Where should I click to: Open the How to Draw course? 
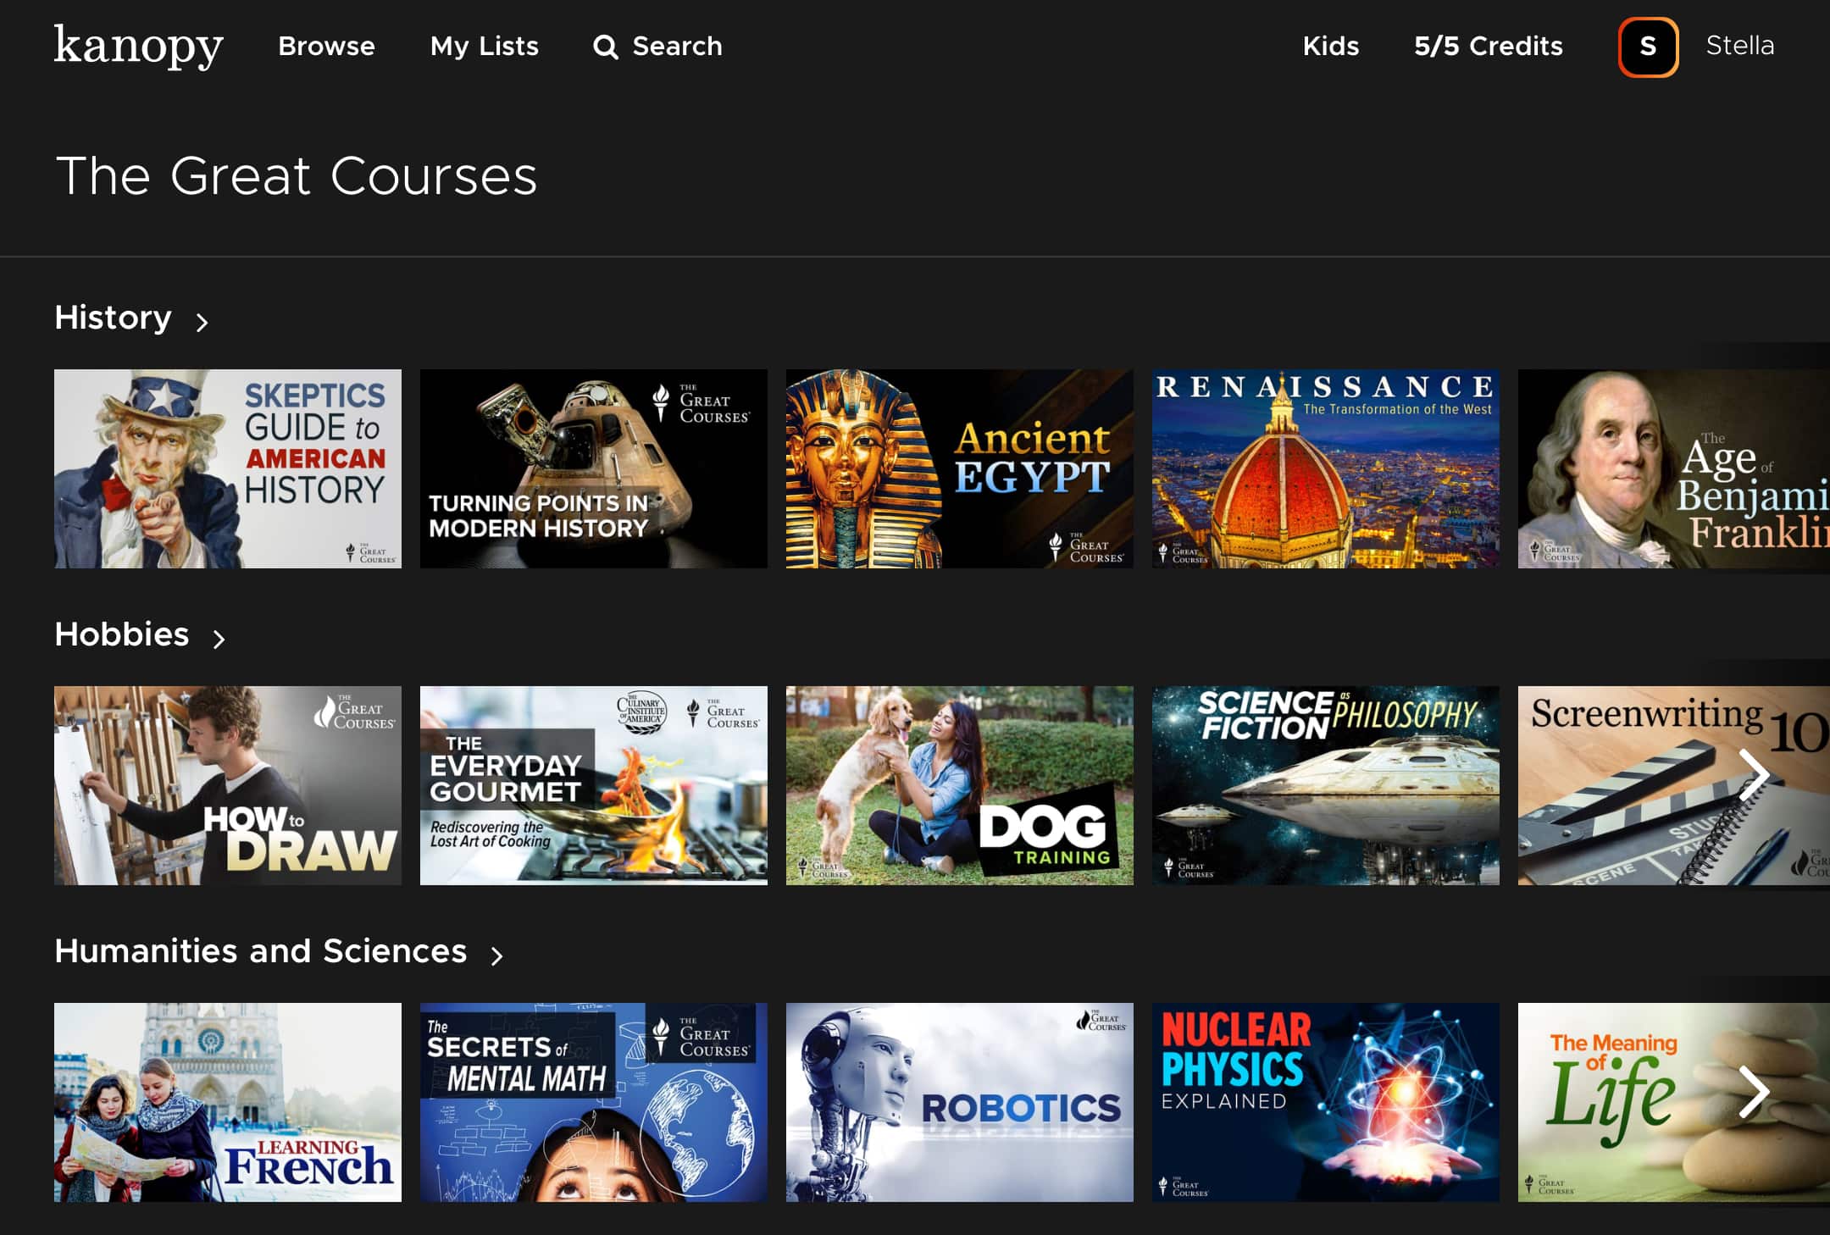(x=228, y=785)
